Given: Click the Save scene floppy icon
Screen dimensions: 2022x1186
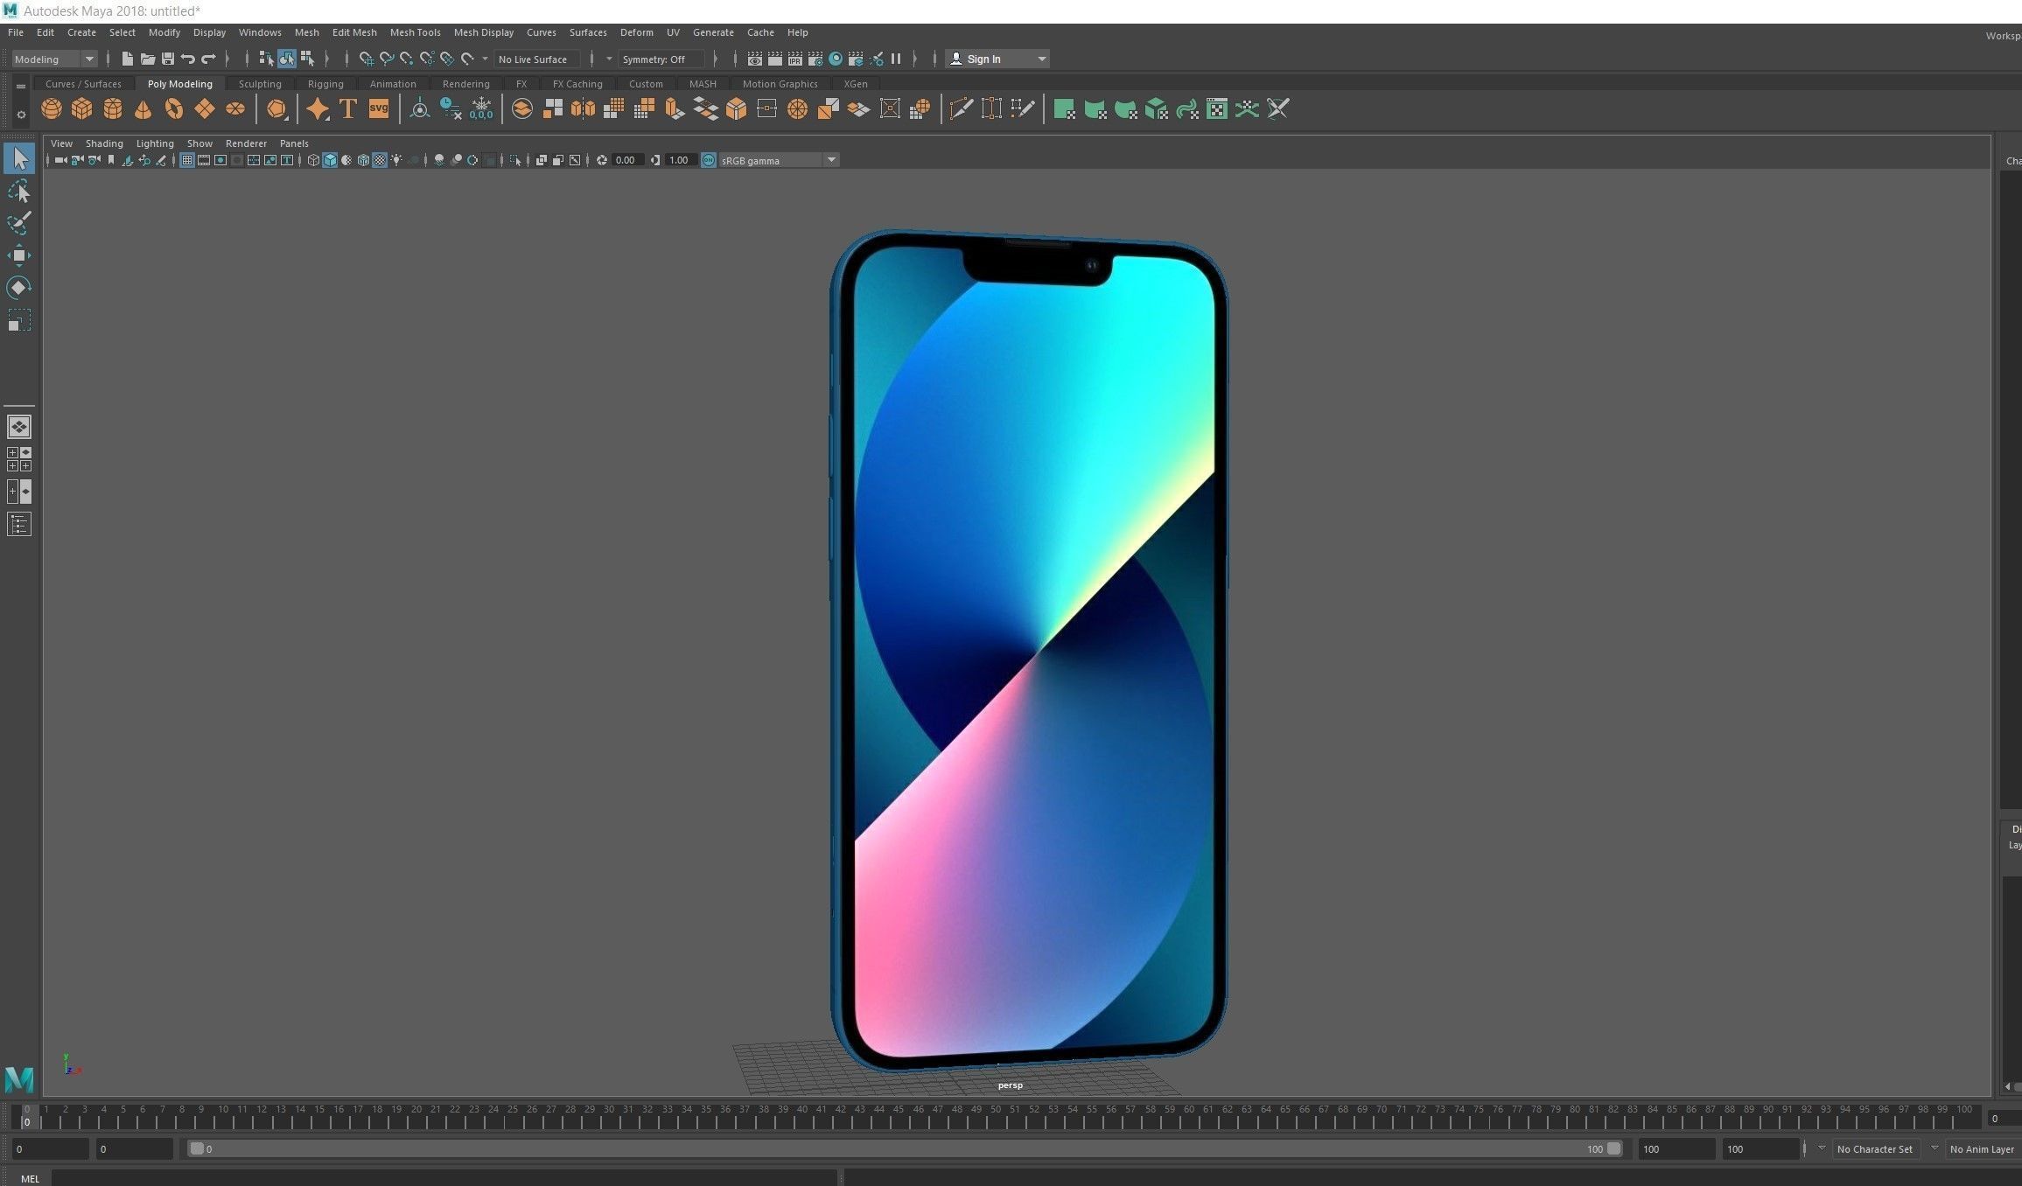Looking at the screenshot, I should pos(168,59).
